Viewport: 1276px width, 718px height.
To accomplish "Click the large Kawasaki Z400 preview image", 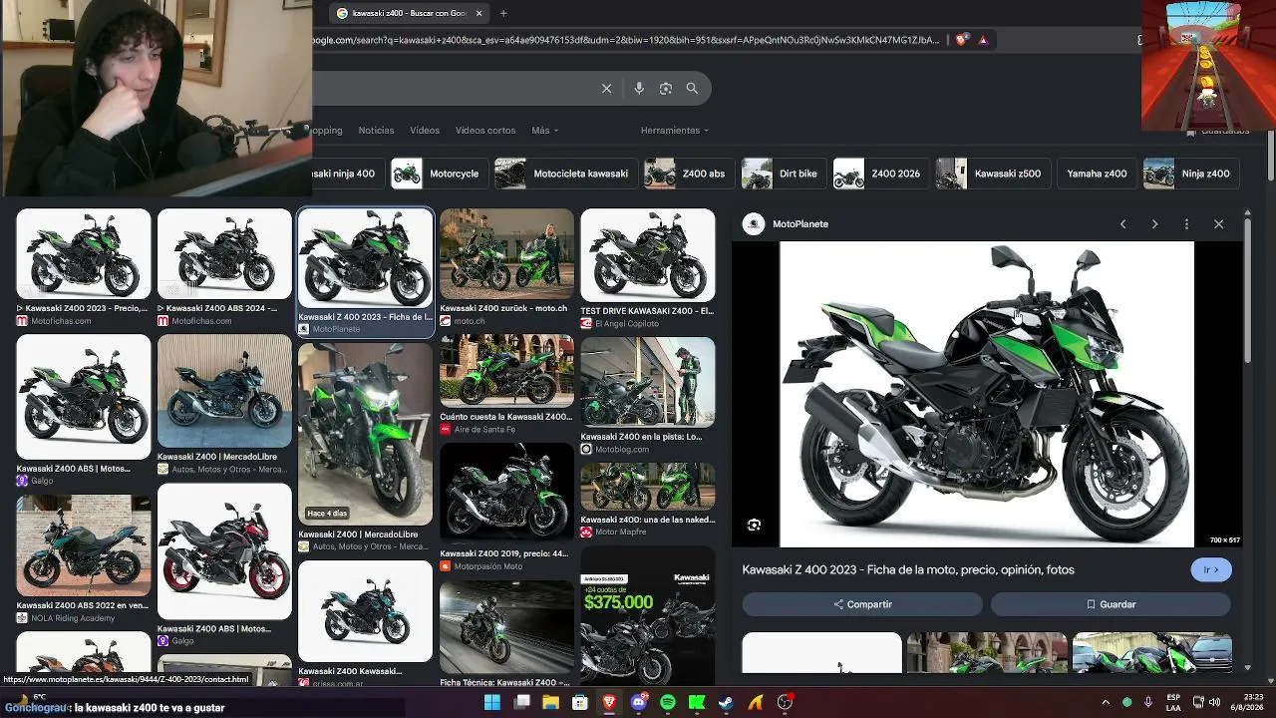I will (987, 394).
